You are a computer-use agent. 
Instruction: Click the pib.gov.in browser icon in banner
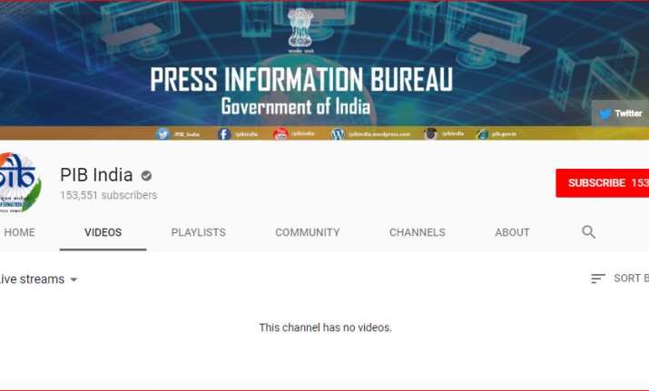tap(482, 134)
